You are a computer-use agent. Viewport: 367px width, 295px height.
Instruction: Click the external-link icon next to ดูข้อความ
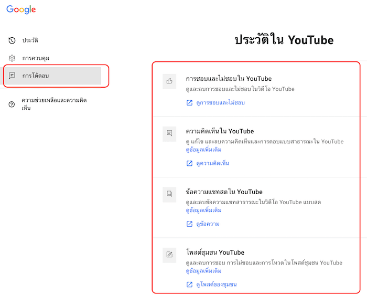click(x=189, y=224)
